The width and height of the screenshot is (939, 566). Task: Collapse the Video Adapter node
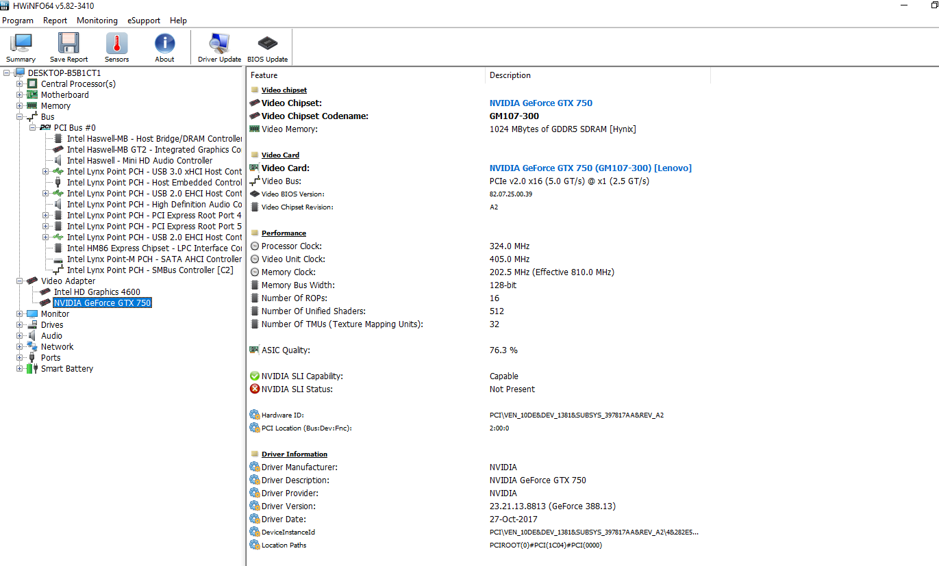point(20,281)
